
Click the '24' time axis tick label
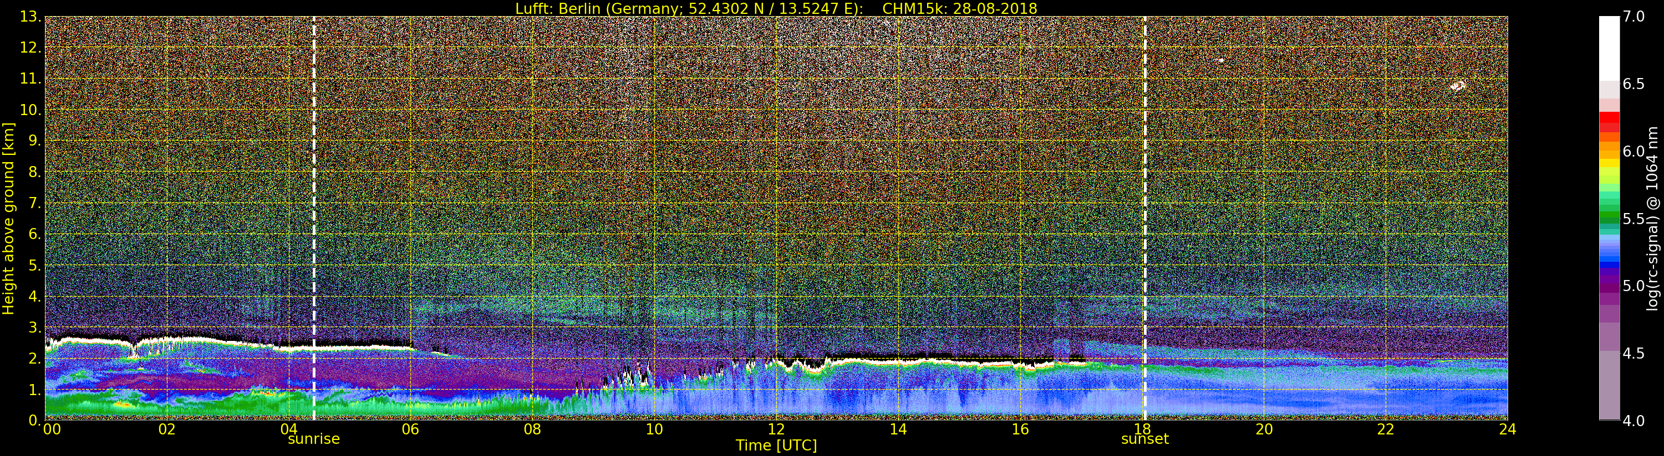(x=1507, y=429)
